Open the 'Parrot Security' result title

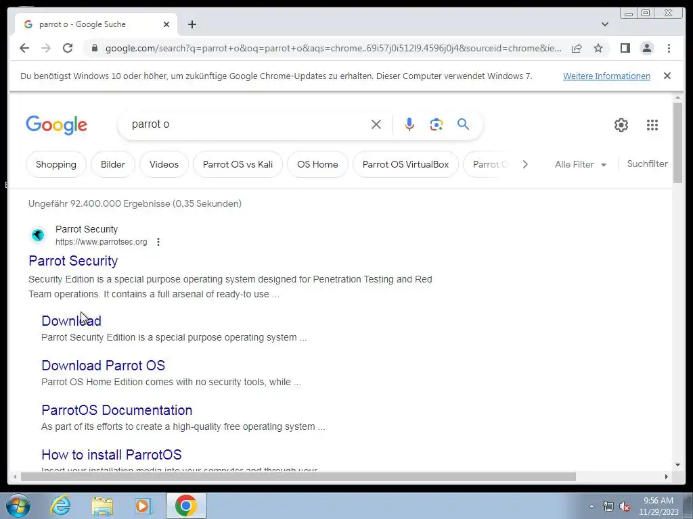point(73,261)
